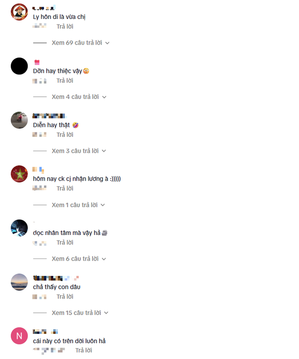Reply to 'Ly hôn đi là vừa chị' comment
Viewport: 299px width, 359px height.
(x=65, y=27)
